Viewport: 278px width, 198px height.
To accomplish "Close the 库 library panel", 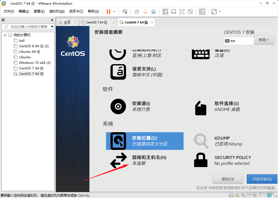I will pos(52,20).
